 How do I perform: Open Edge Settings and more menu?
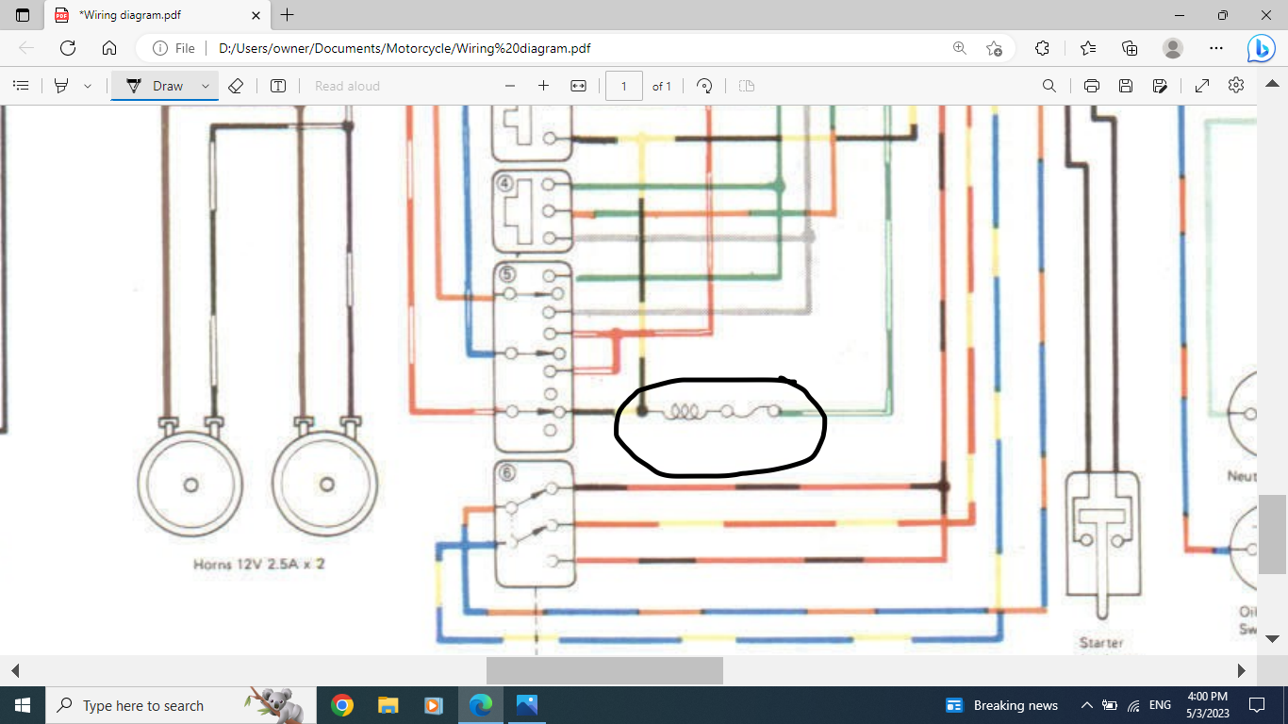point(1216,48)
